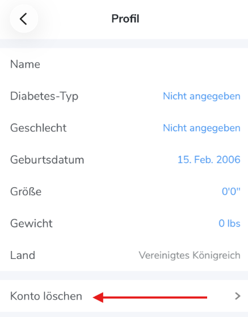Click the Größe label
This screenshot has height=317, width=248.
[26, 191]
